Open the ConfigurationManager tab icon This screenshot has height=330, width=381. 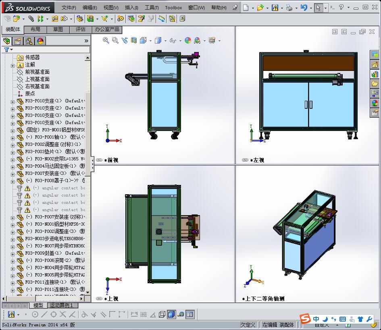coord(29,41)
